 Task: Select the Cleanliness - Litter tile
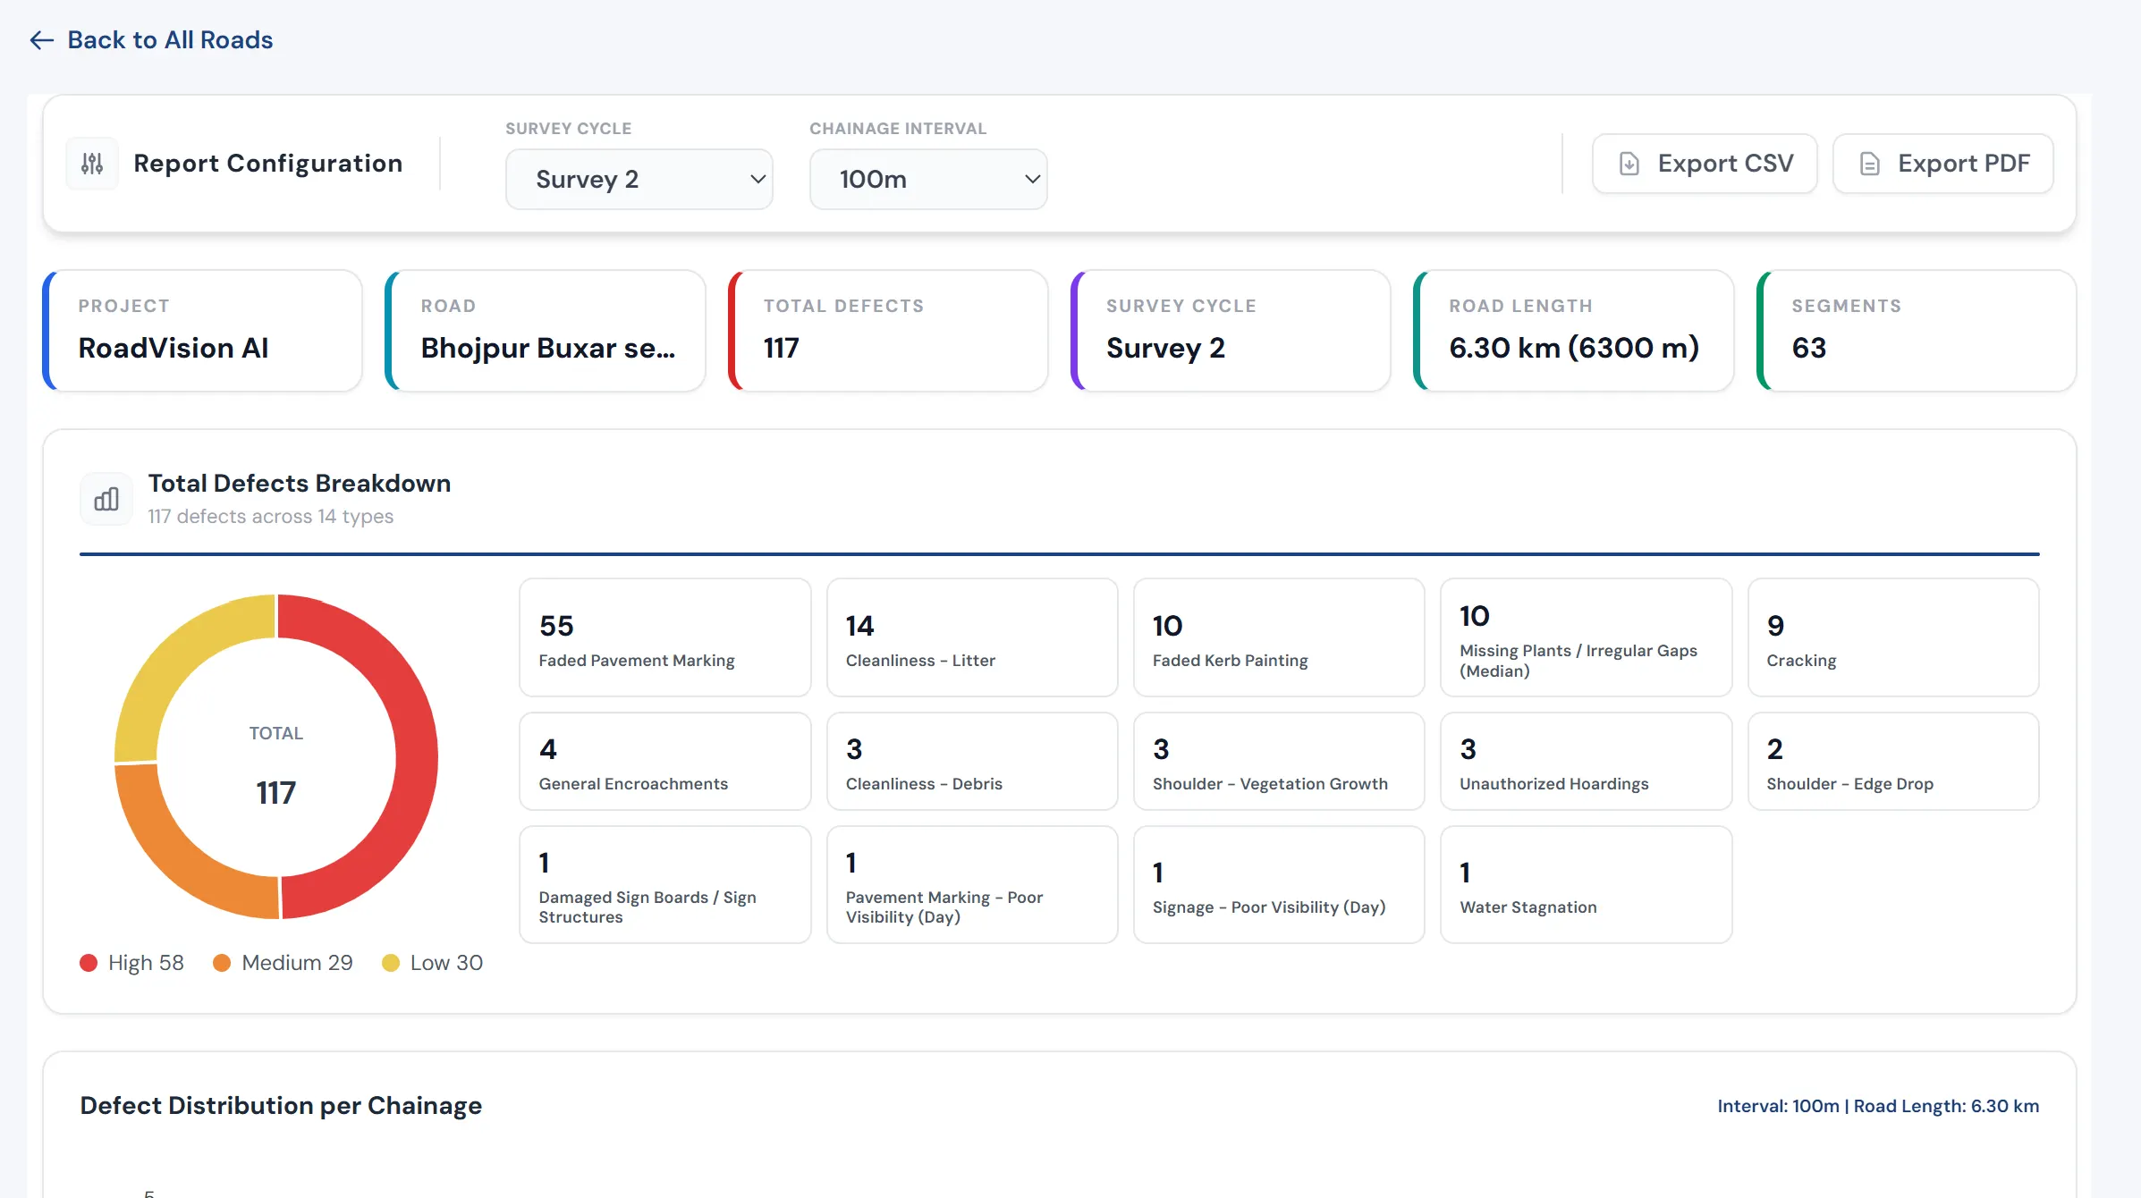pos(972,637)
